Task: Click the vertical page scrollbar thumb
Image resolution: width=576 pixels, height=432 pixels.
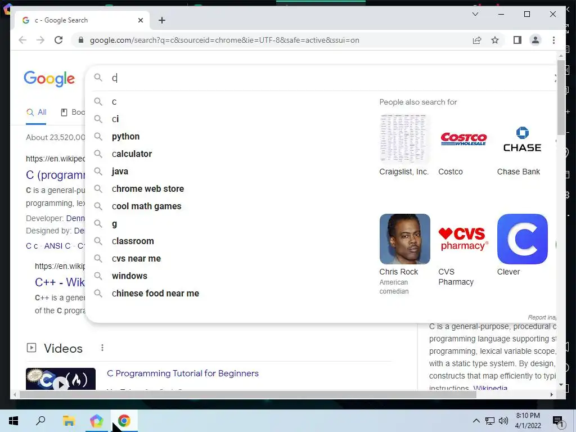Action: coord(561,97)
